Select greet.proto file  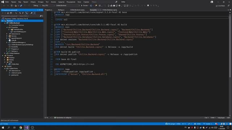(15, 75)
